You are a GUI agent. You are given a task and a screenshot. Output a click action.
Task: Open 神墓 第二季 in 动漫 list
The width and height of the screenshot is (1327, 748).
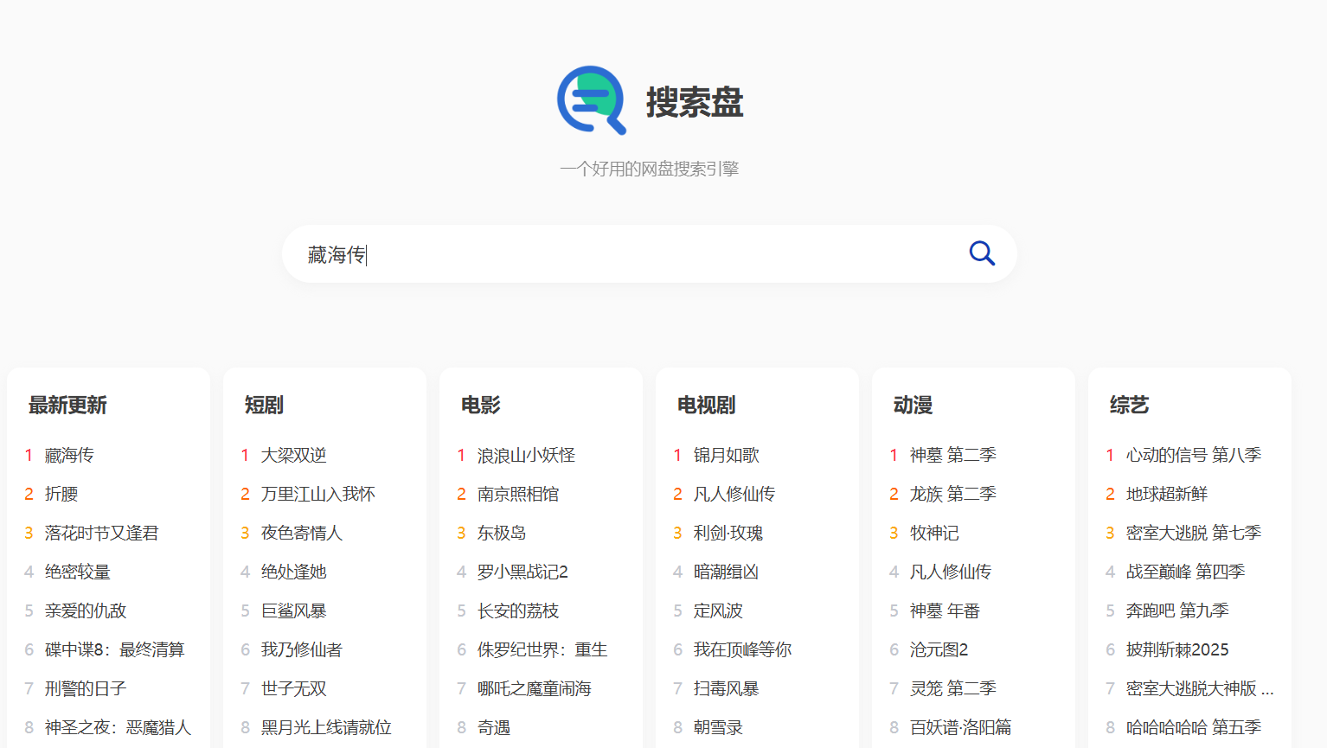(x=953, y=455)
